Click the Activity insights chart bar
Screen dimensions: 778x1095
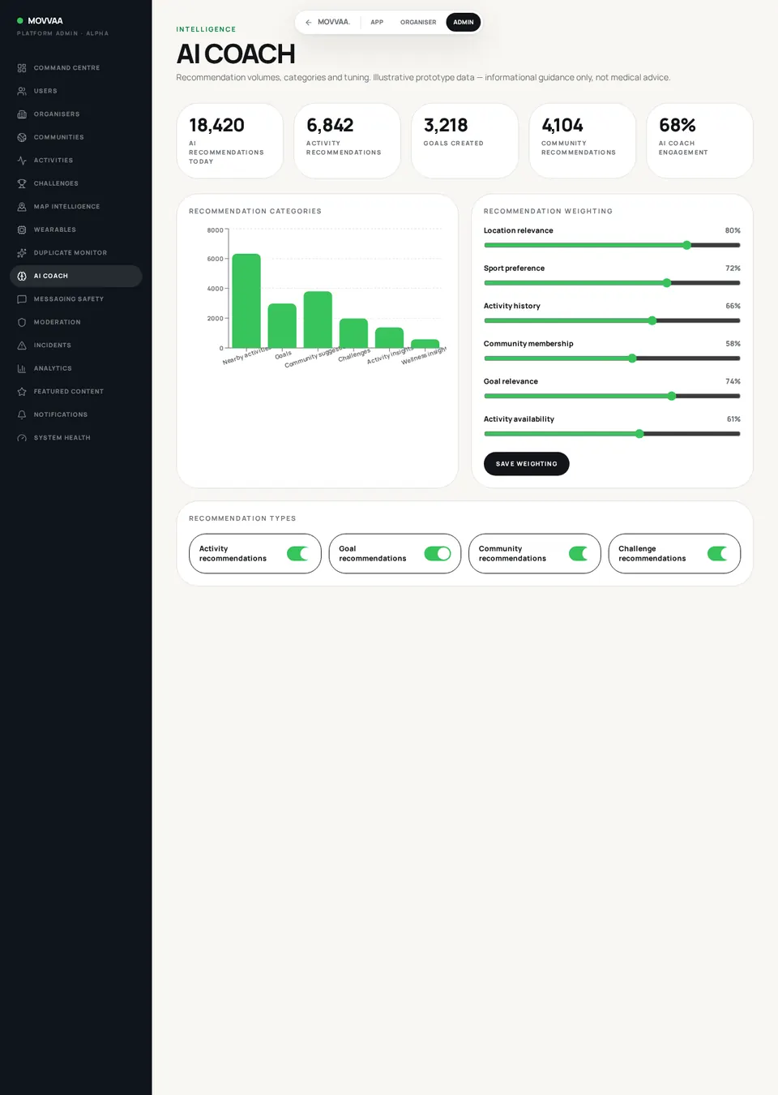(x=390, y=338)
